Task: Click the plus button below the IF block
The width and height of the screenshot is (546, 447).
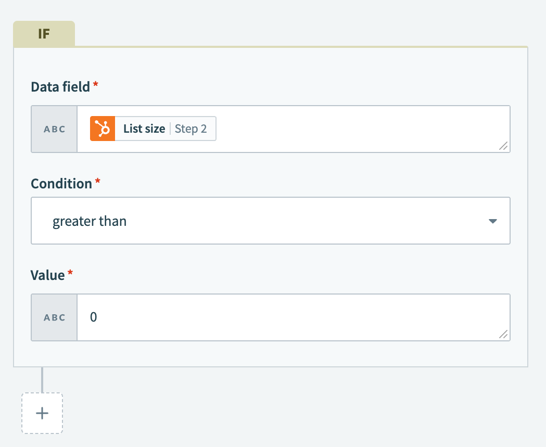Action: (x=42, y=413)
